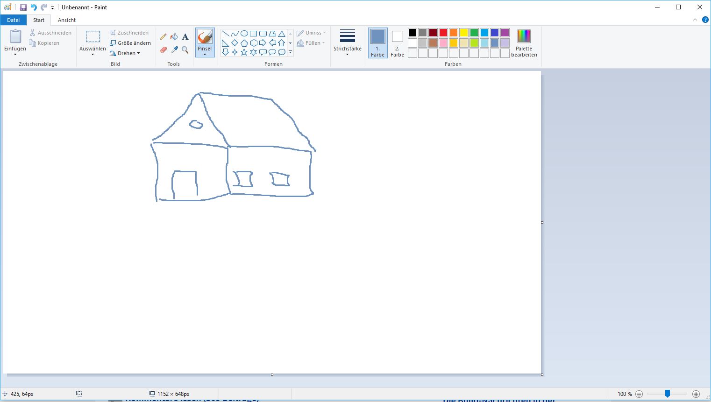711x402 pixels.
Task: Choose the pentagon shape
Action: point(244,43)
